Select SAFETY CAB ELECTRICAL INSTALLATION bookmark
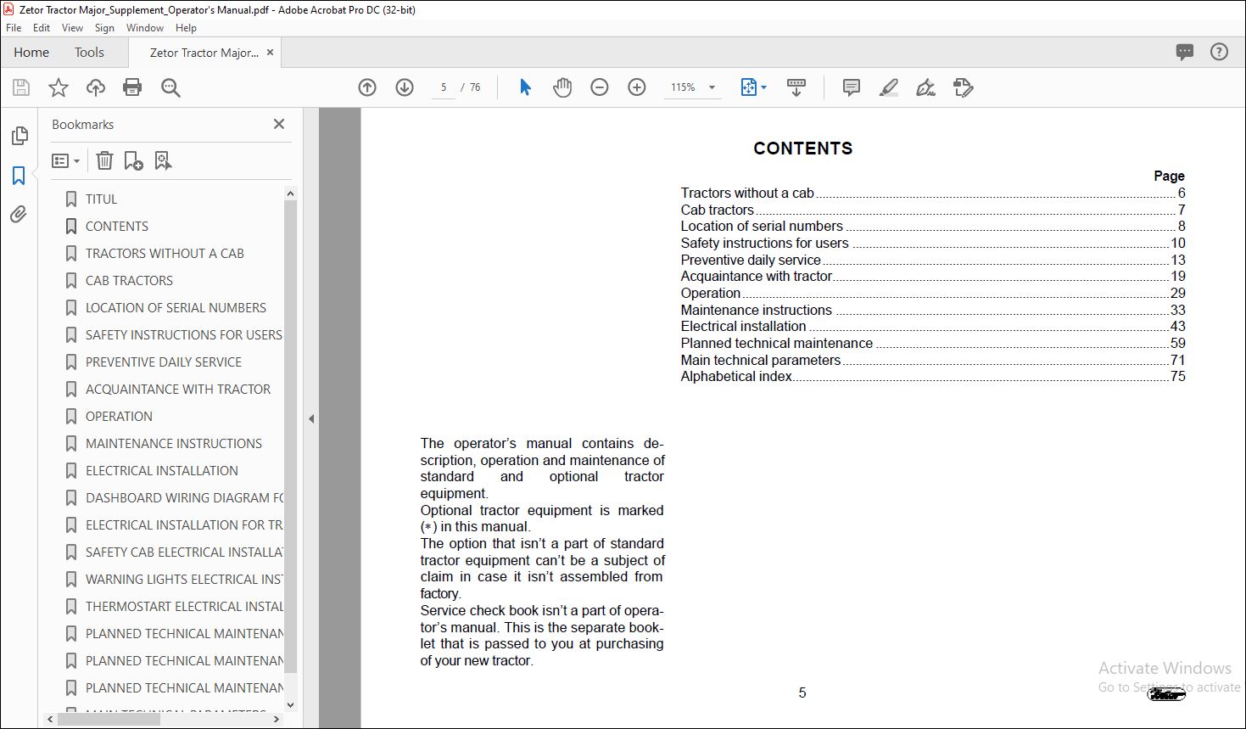 [184, 552]
